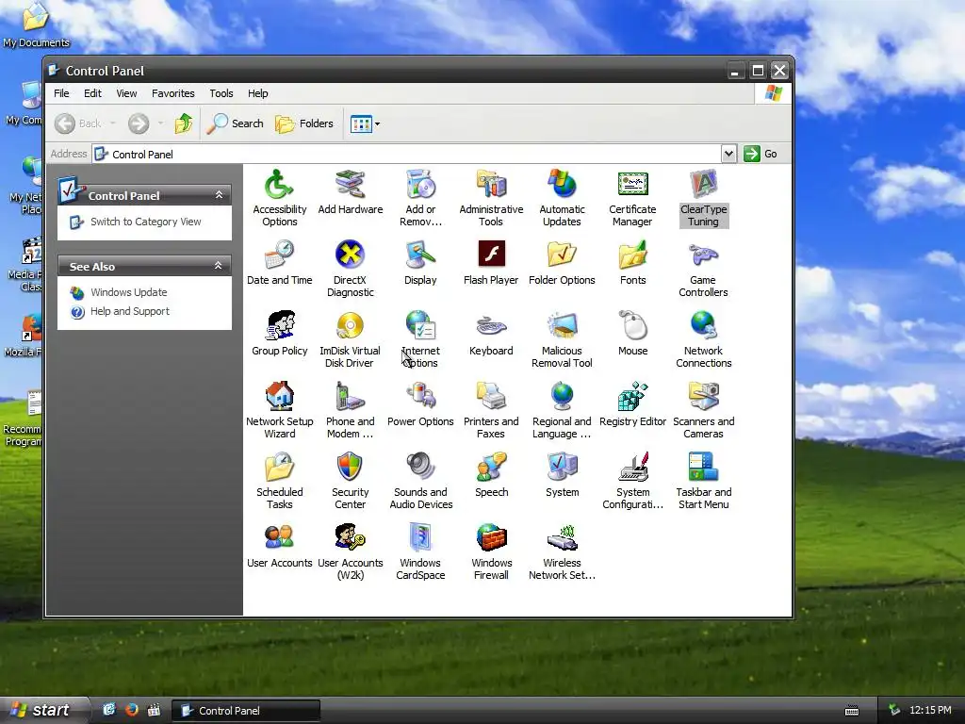
Task: Expand the Address bar dropdown
Action: pyautogui.click(x=728, y=154)
